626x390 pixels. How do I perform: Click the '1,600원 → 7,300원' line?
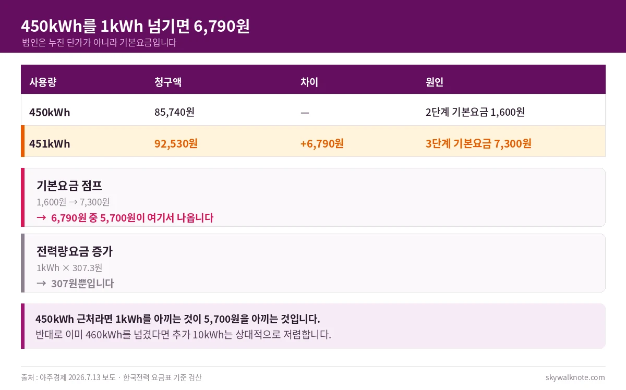tap(73, 202)
